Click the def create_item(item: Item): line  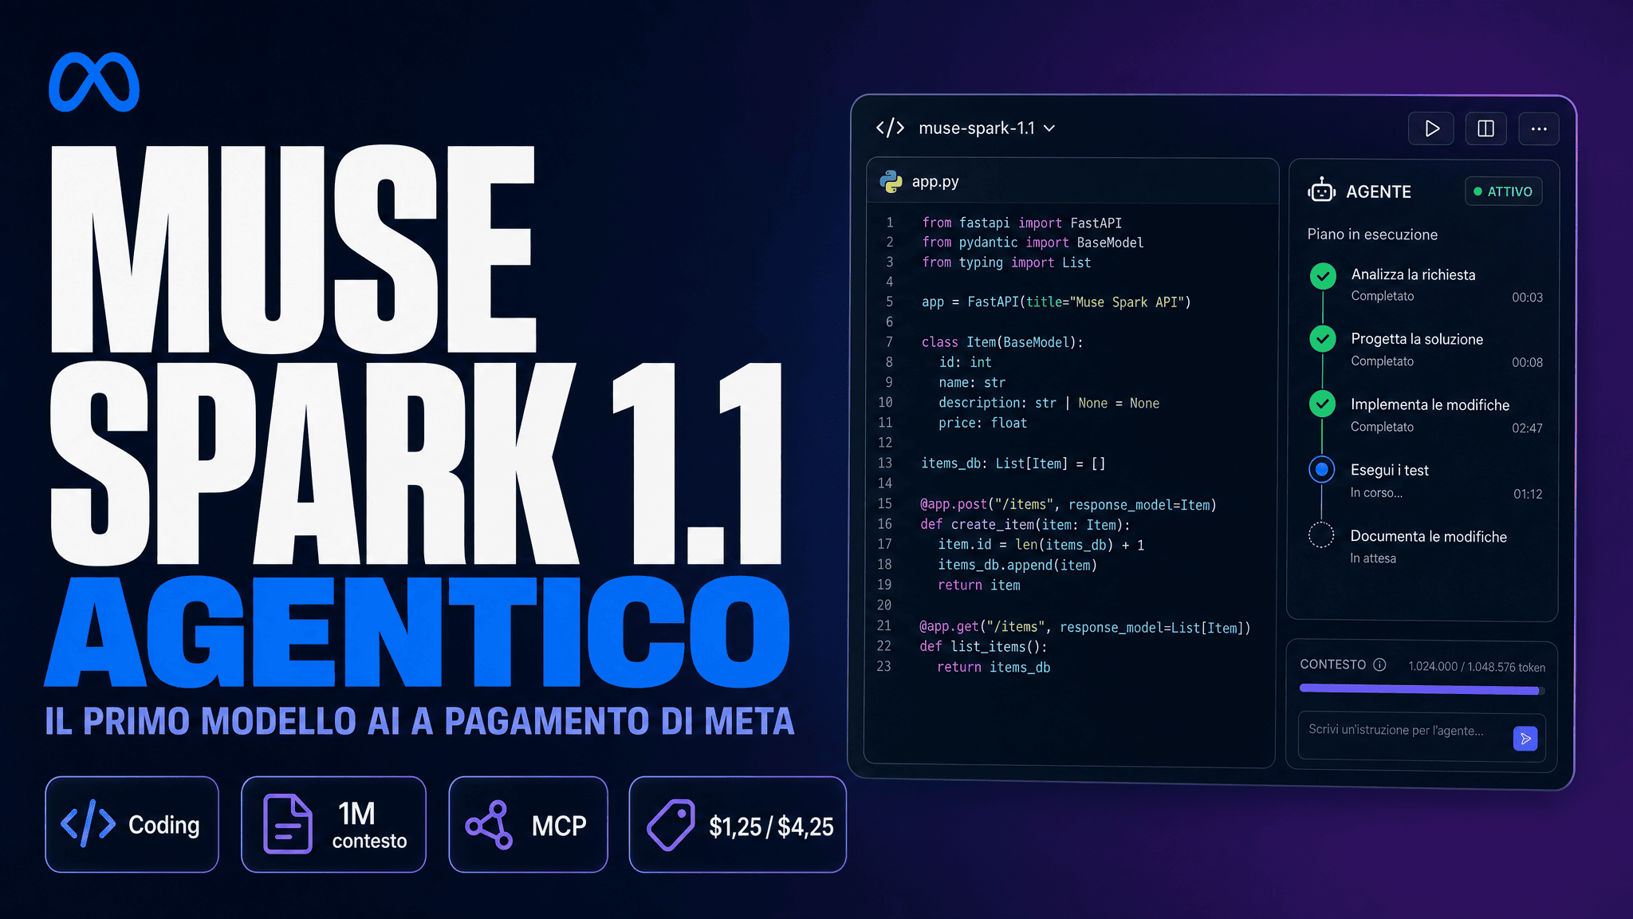coord(1025,524)
